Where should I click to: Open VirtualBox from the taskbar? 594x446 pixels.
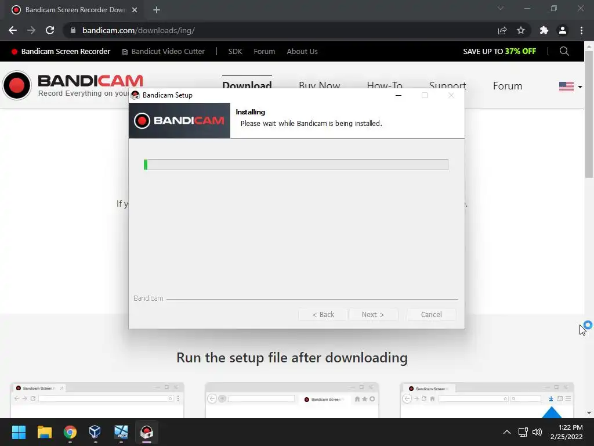(95, 432)
